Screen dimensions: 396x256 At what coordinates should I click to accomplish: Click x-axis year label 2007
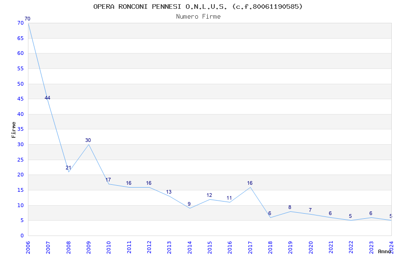tap(48, 248)
